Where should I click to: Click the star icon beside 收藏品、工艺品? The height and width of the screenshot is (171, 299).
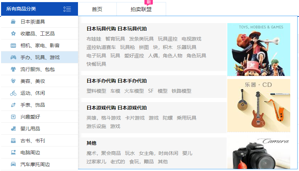pos(13,34)
